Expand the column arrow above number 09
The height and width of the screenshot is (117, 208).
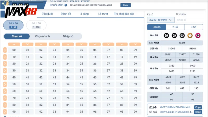[x=135, y=44]
